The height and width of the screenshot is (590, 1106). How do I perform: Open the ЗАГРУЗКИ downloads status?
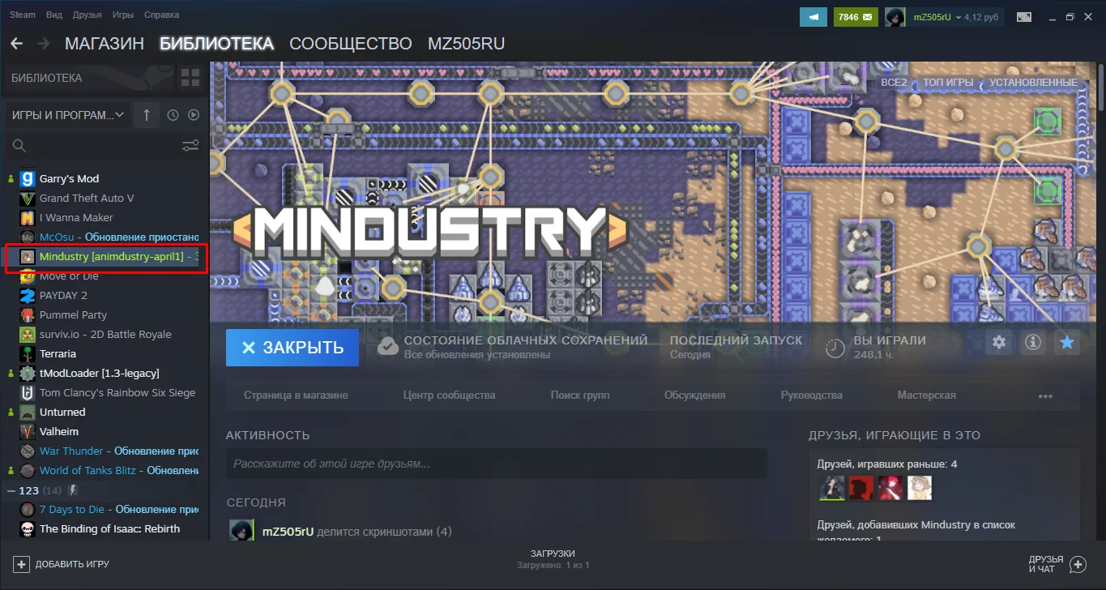click(553, 559)
